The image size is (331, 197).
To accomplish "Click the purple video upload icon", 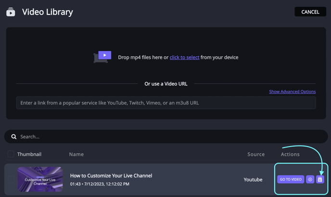I will click(102, 57).
